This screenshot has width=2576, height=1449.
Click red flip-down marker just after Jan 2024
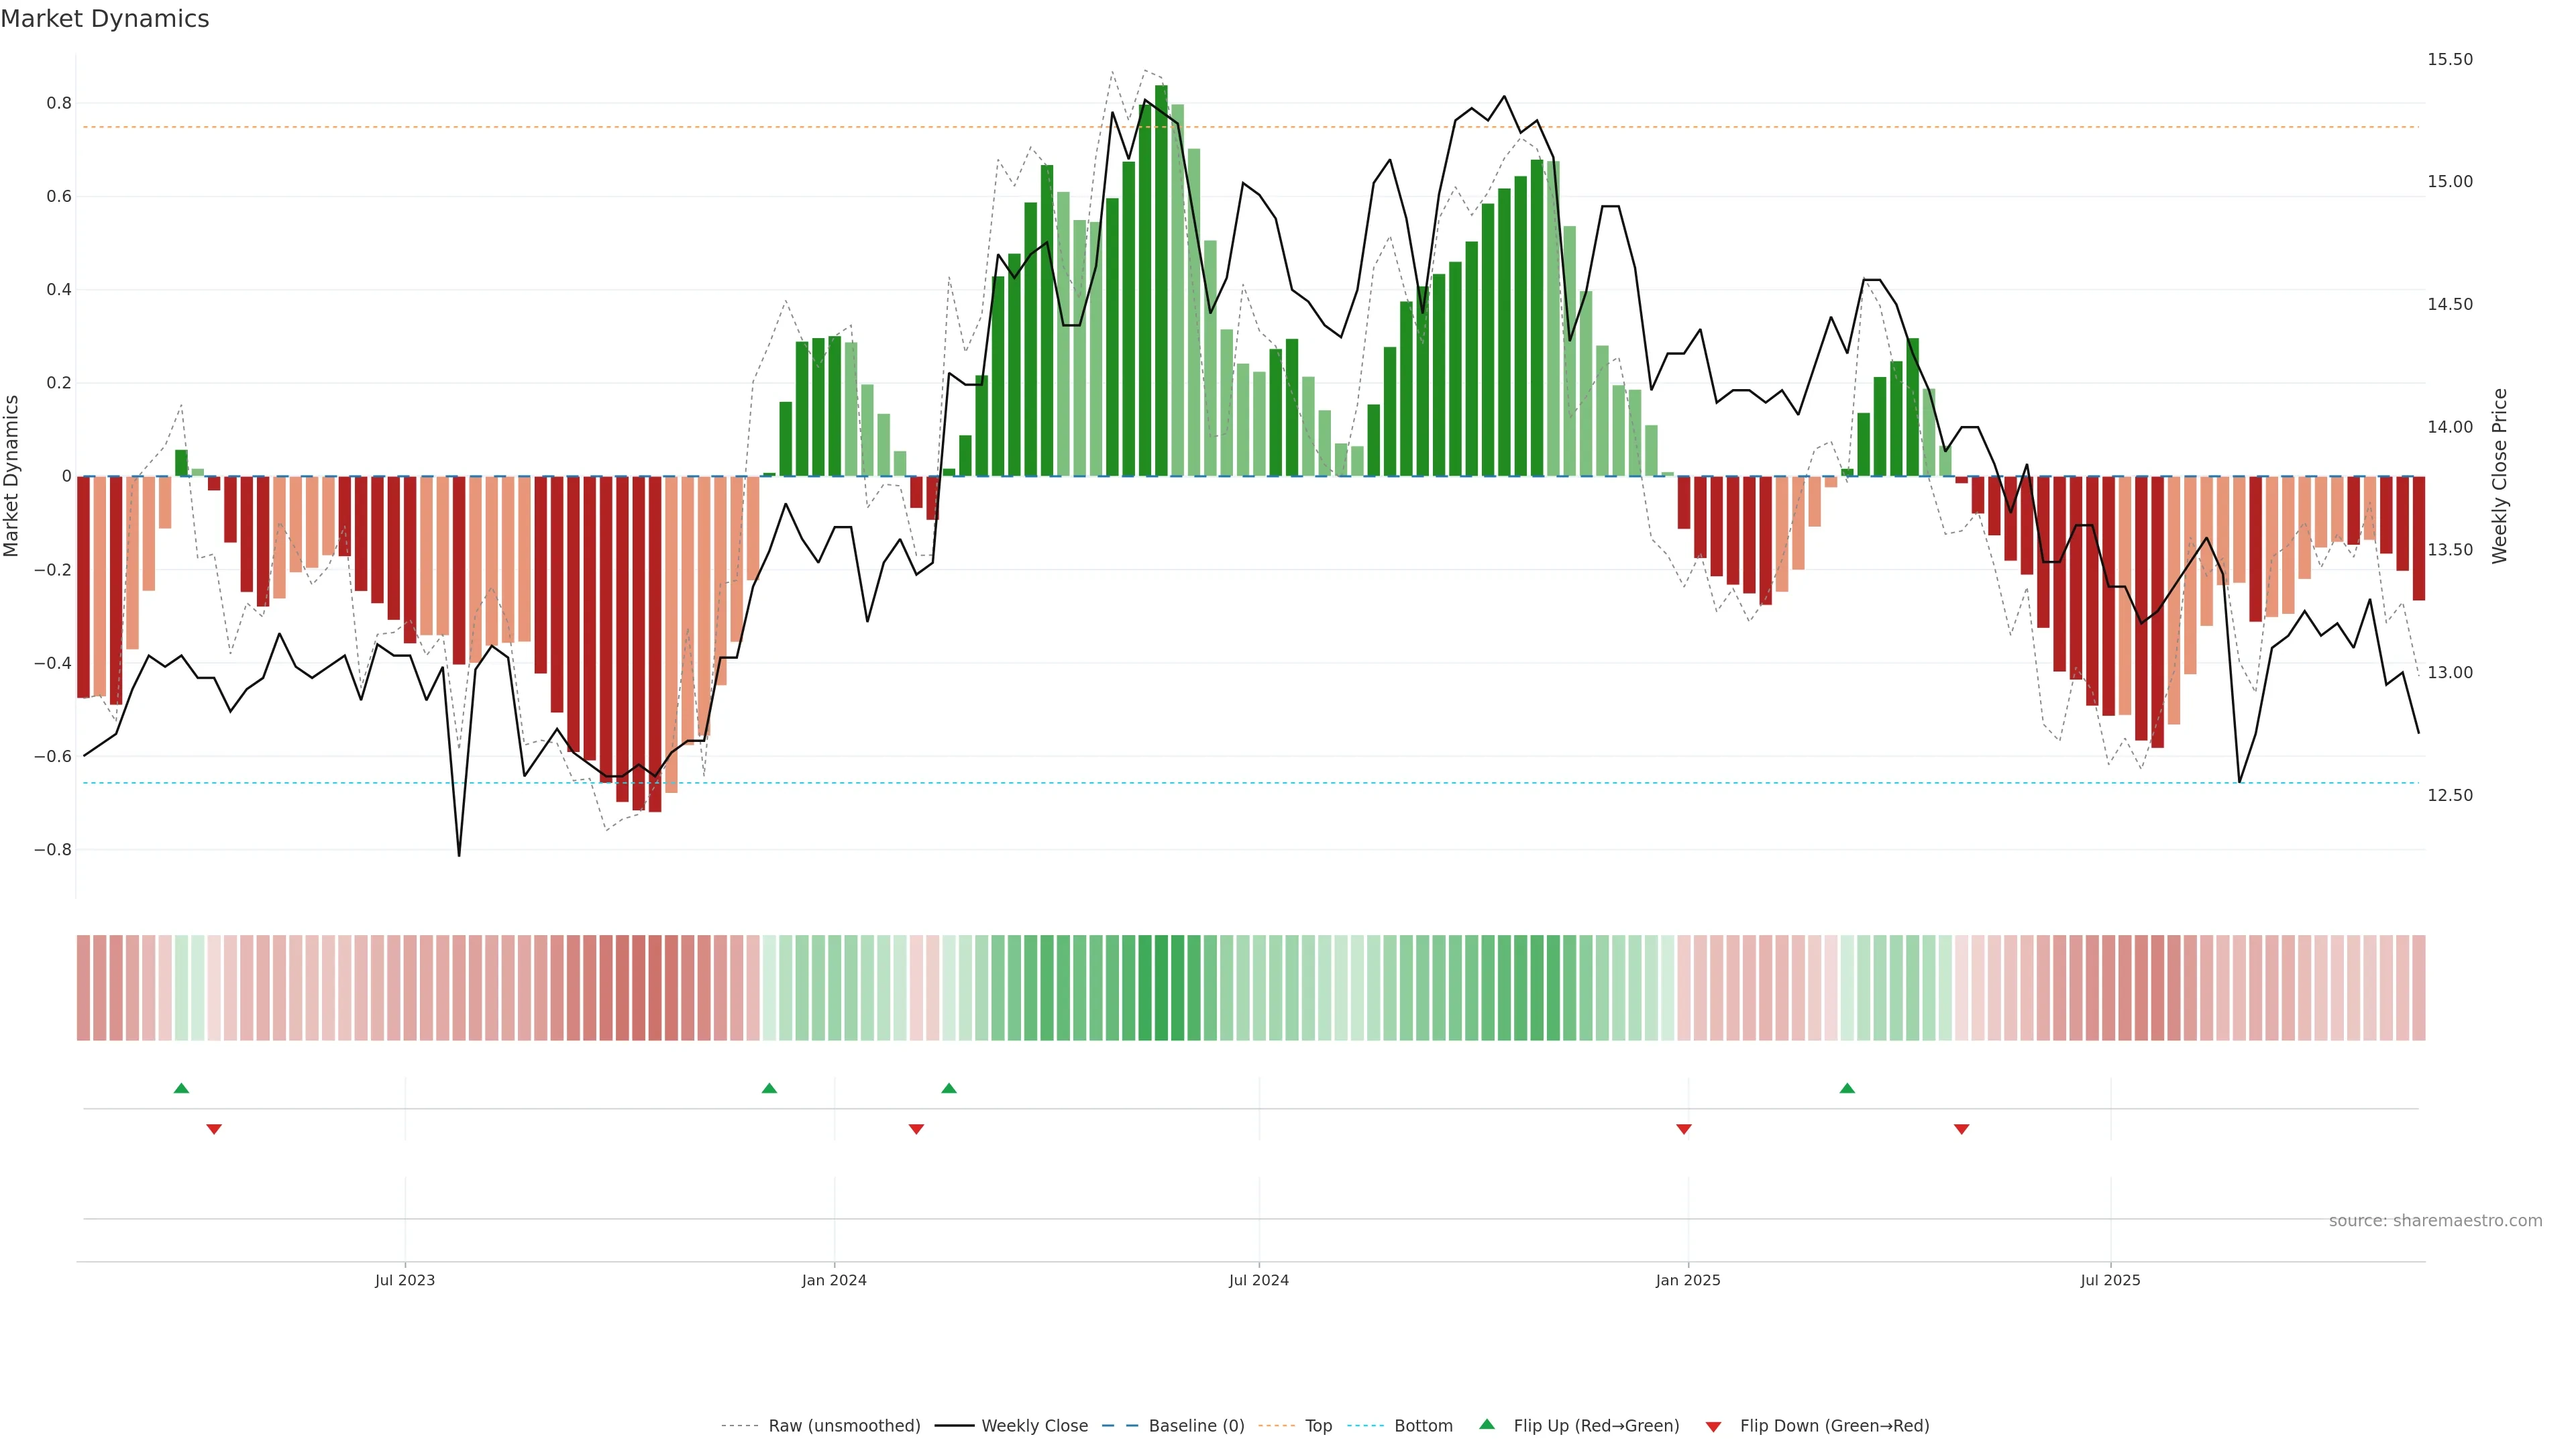(916, 1129)
